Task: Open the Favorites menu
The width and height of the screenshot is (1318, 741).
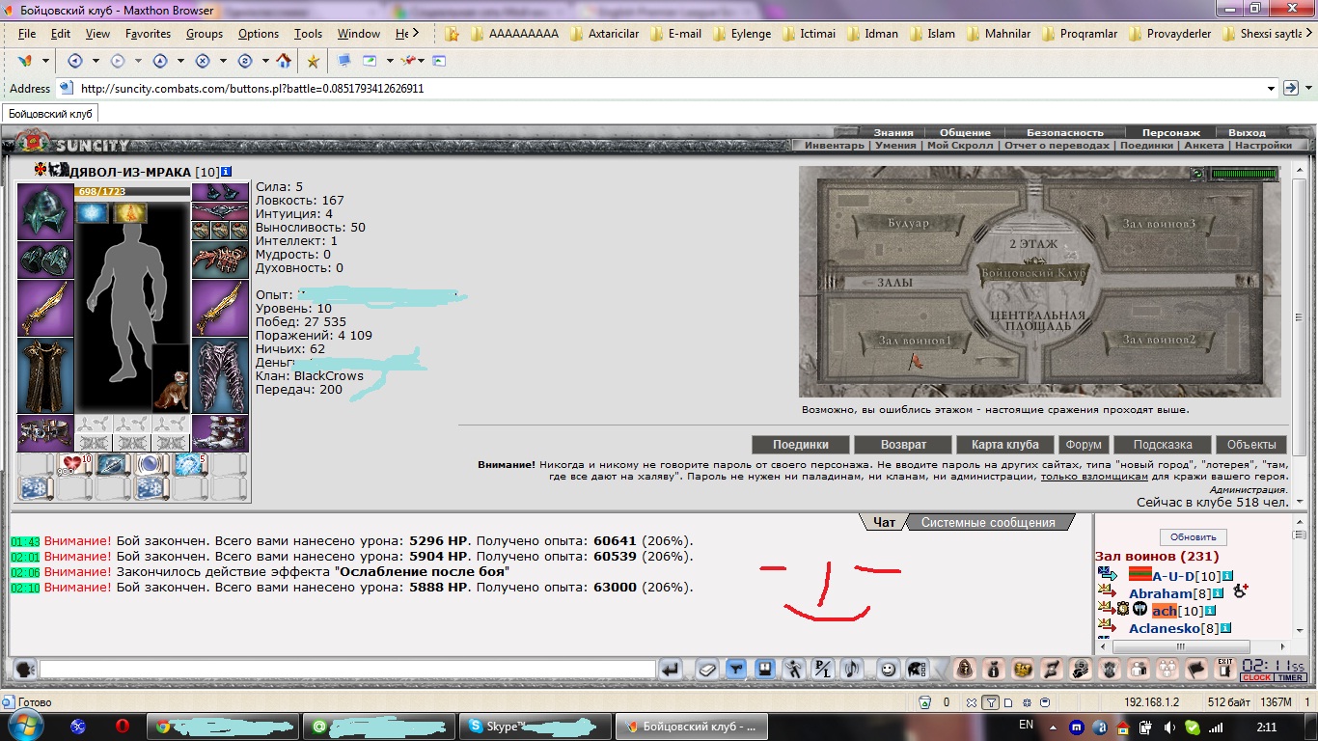Action: click(148, 33)
